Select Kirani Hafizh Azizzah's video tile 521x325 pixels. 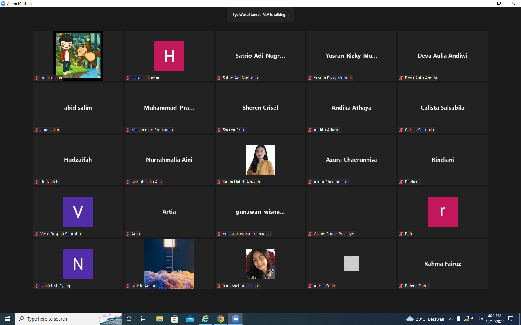[x=260, y=160]
